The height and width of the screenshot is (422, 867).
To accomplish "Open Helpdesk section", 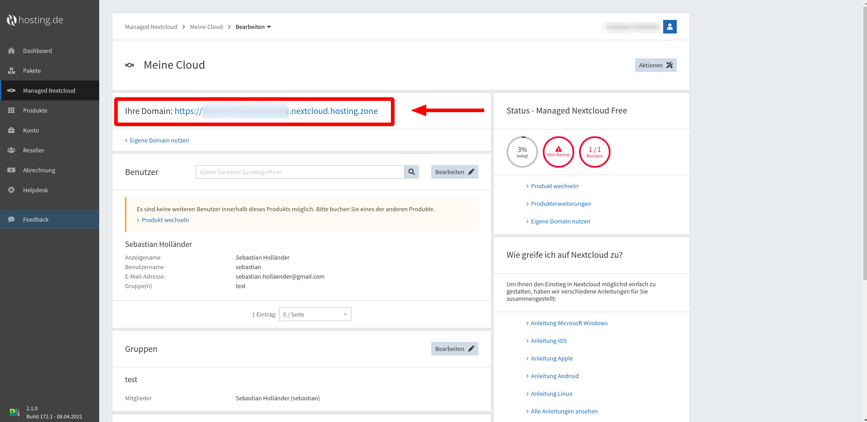I will coord(49,190).
